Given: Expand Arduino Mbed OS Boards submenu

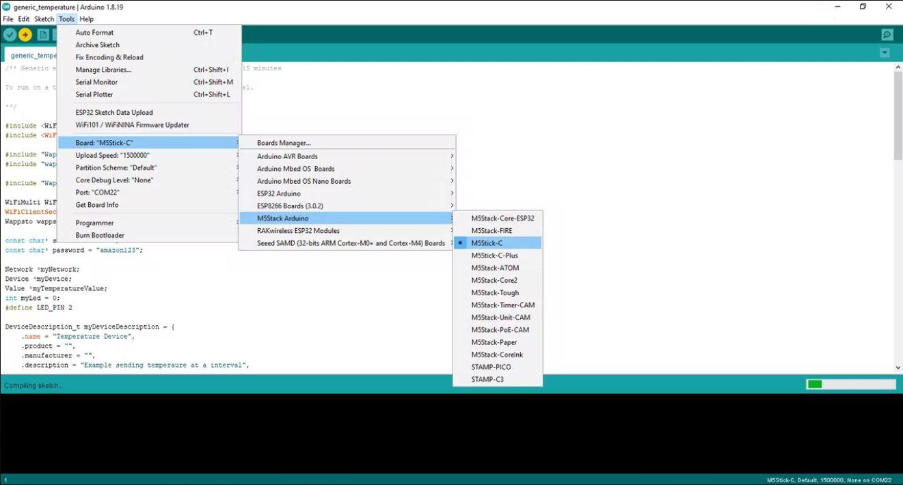Looking at the screenshot, I should pos(347,169).
